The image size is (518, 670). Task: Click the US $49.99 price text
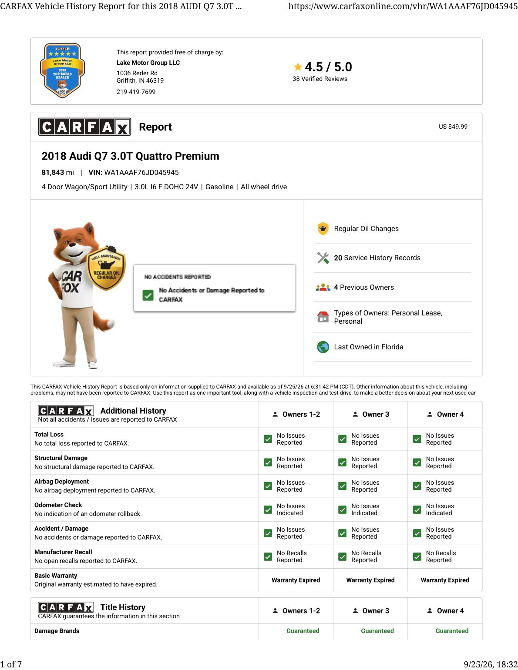453,127
